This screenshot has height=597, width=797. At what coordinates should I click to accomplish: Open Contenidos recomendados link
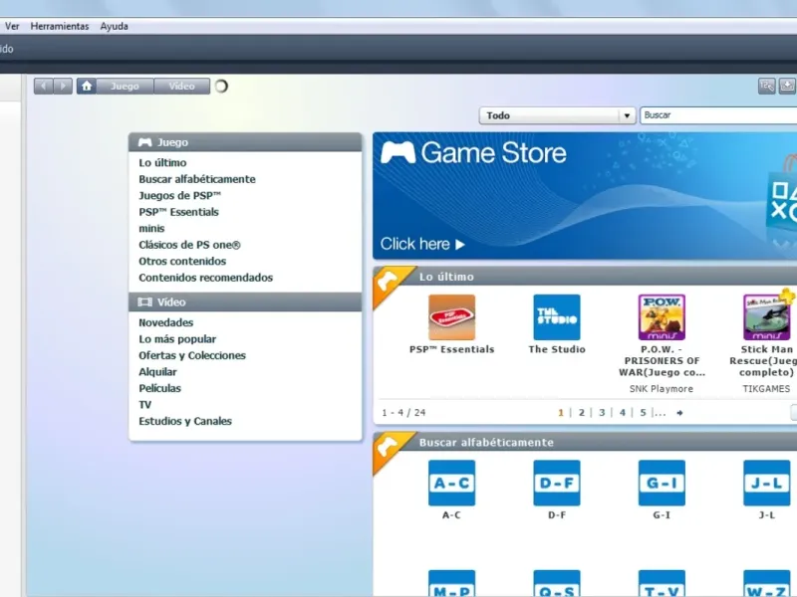pos(206,278)
